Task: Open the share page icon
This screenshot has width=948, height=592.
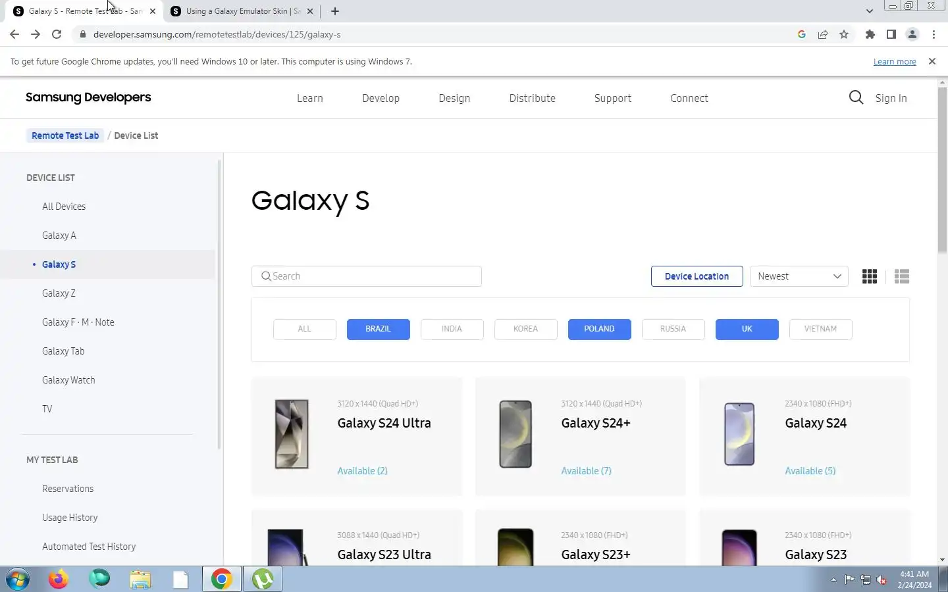Action: tap(823, 34)
